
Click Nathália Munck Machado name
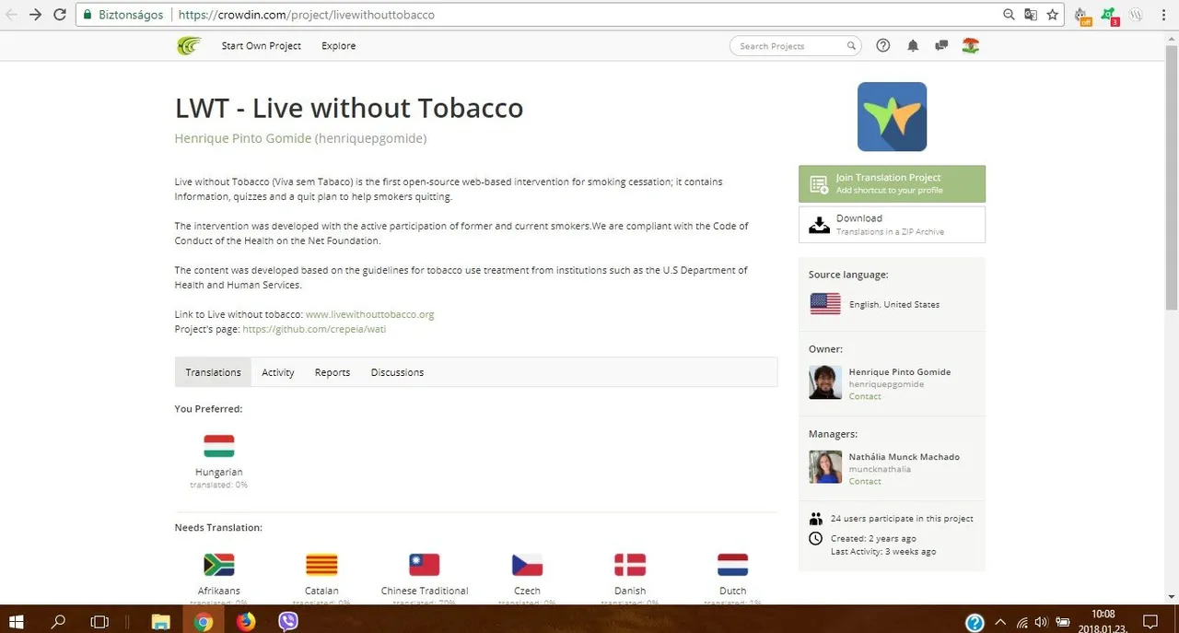(x=904, y=457)
